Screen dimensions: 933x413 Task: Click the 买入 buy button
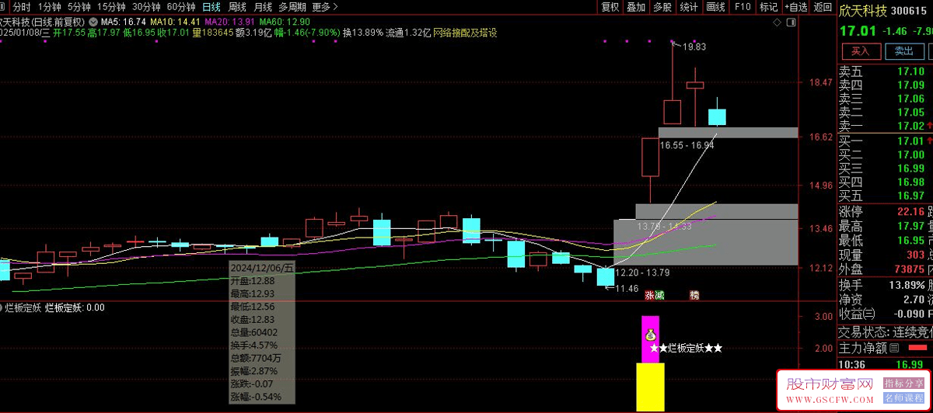pyautogui.click(x=860, y=51)
